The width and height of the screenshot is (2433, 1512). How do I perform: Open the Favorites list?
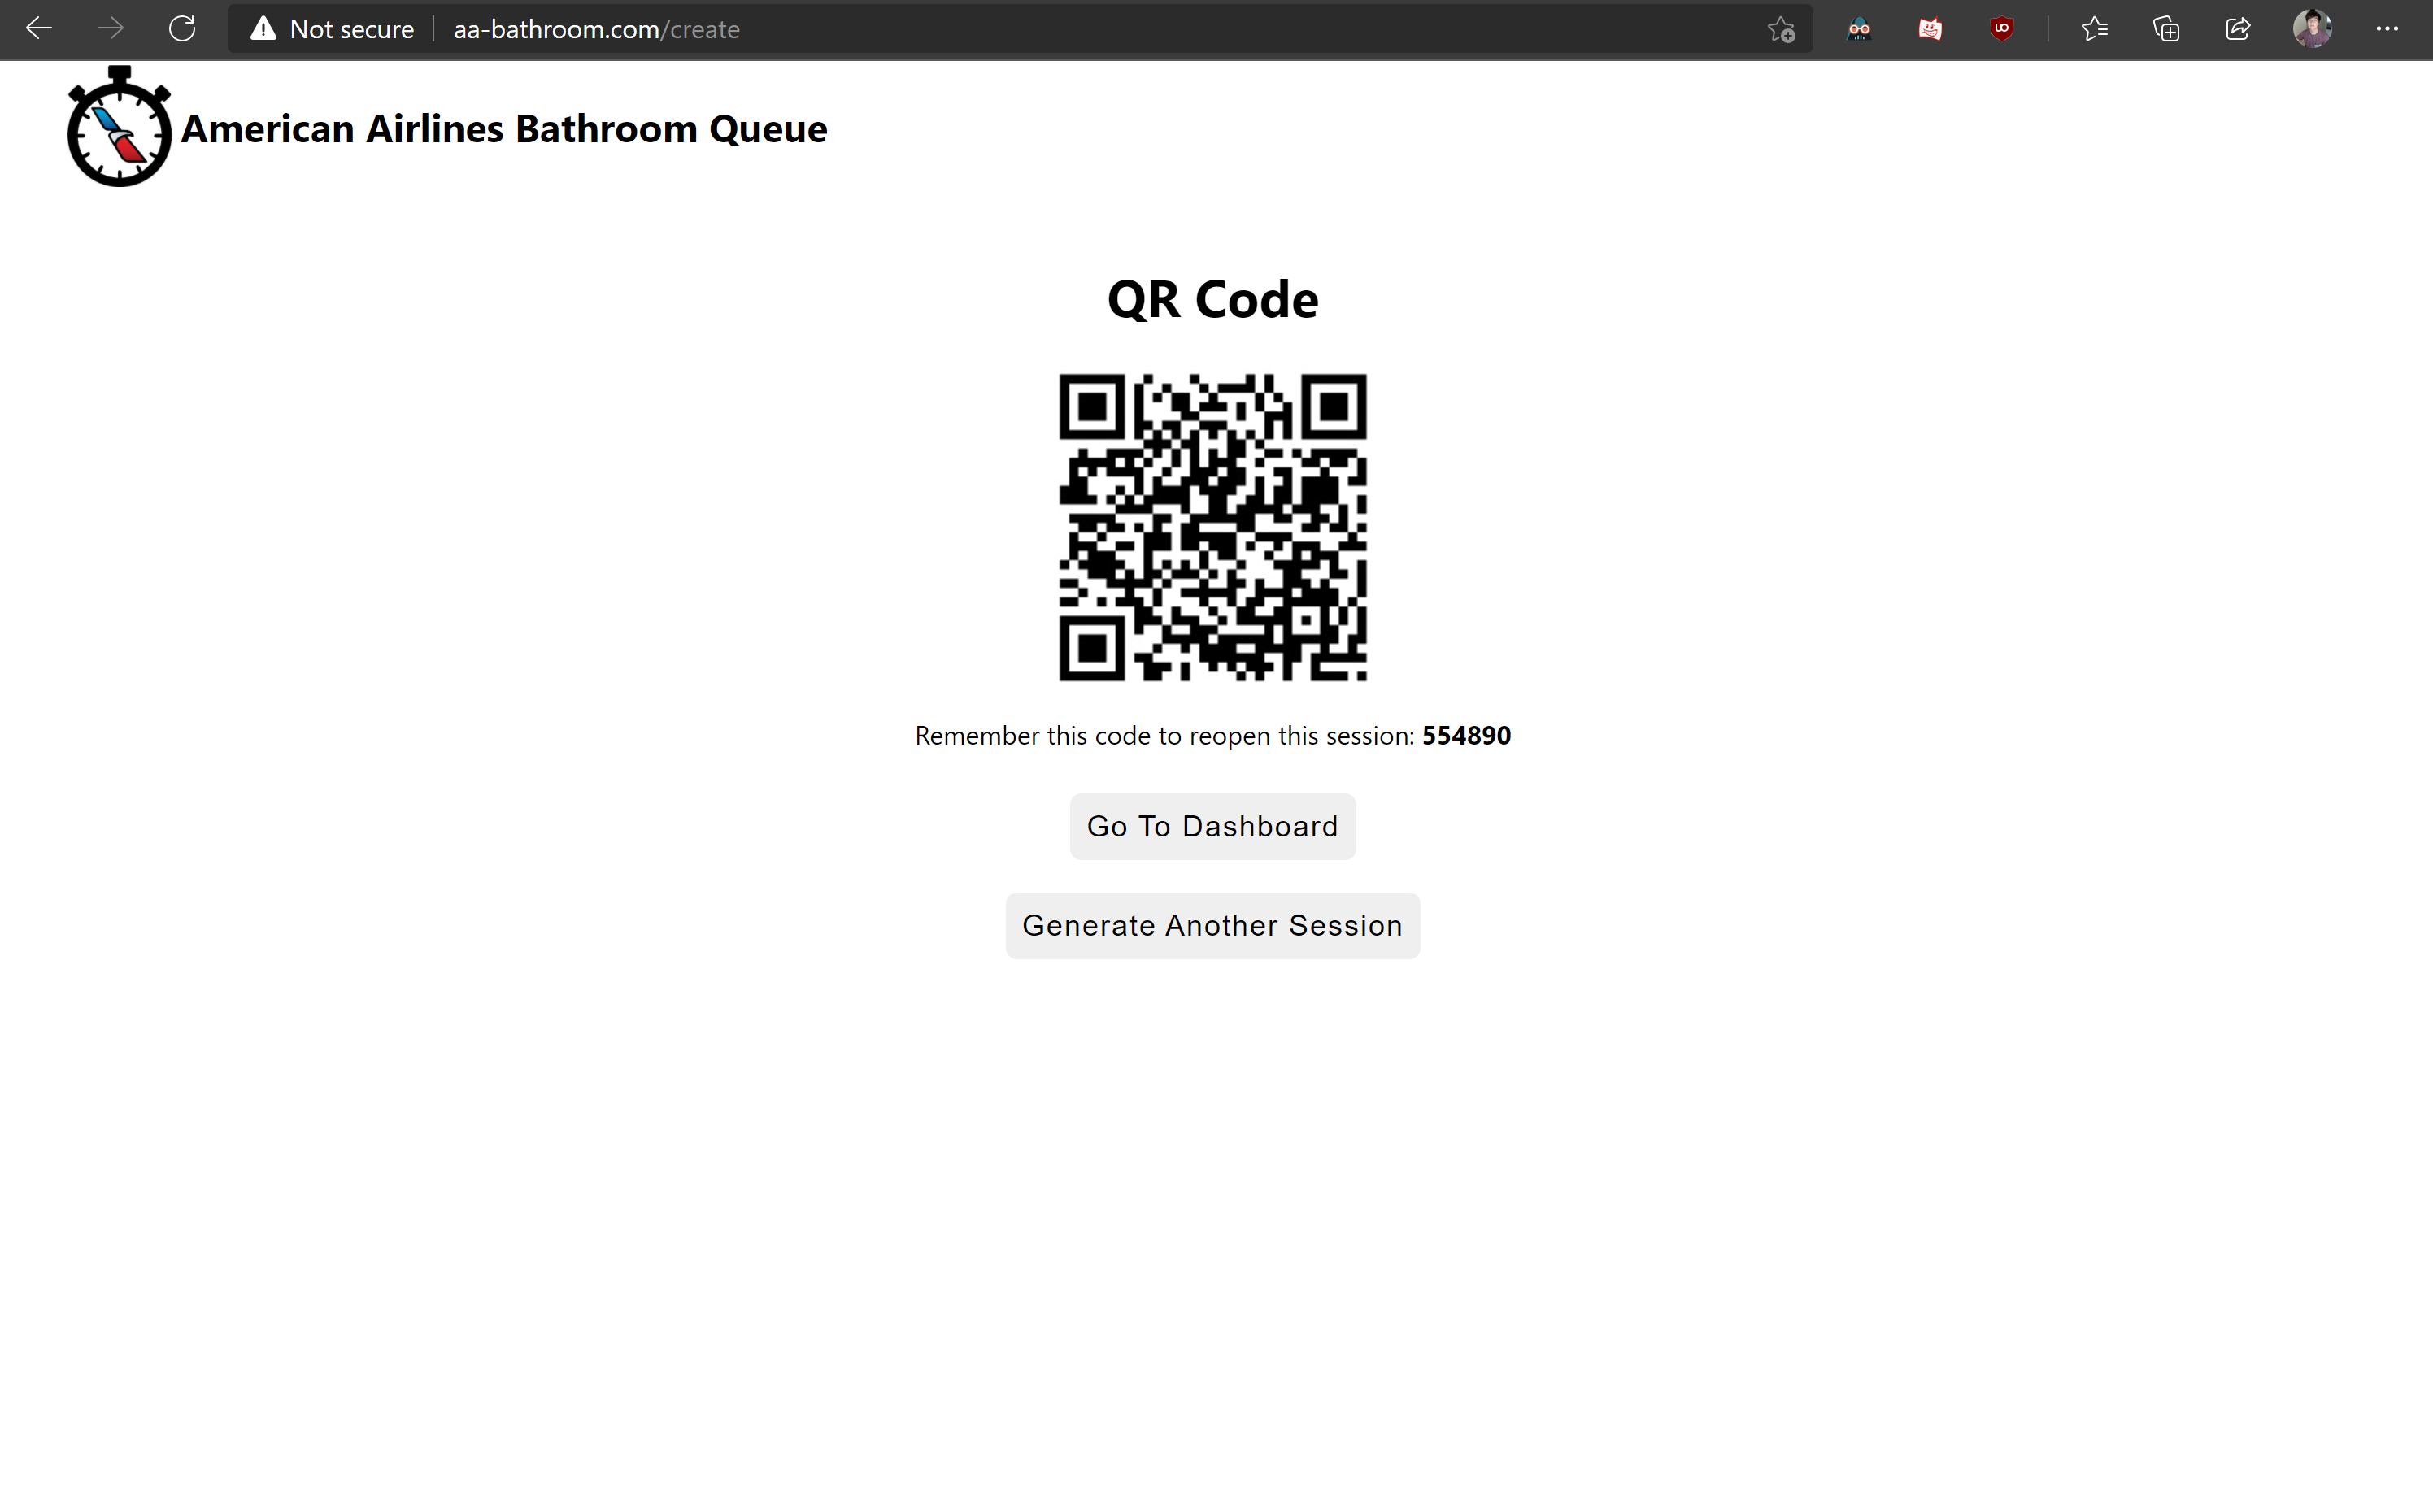click(x=2094, y=29)
